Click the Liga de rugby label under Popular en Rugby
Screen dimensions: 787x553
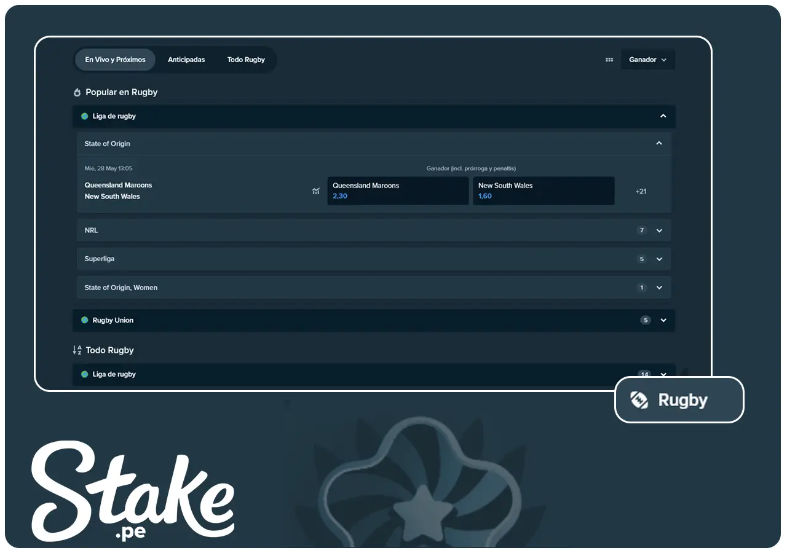114,116
